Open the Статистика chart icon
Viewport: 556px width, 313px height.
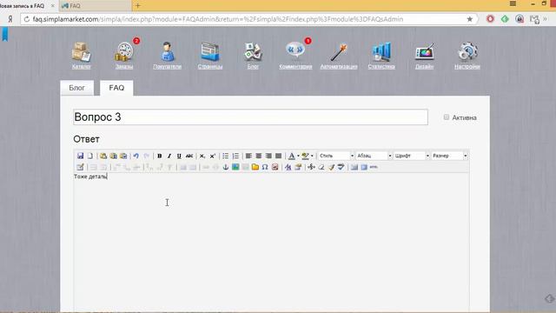click(x=381, y=52)
